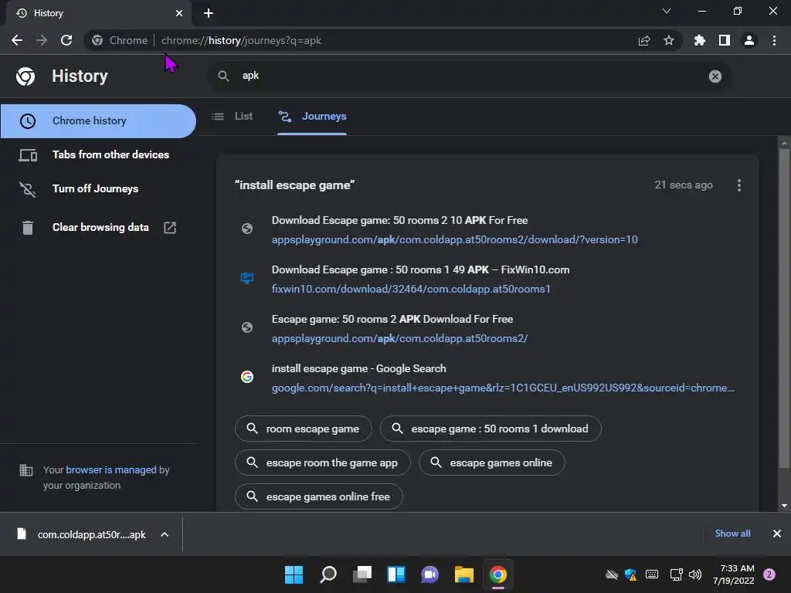
Task: Search related: escape games online
Action: pos(492,463)
